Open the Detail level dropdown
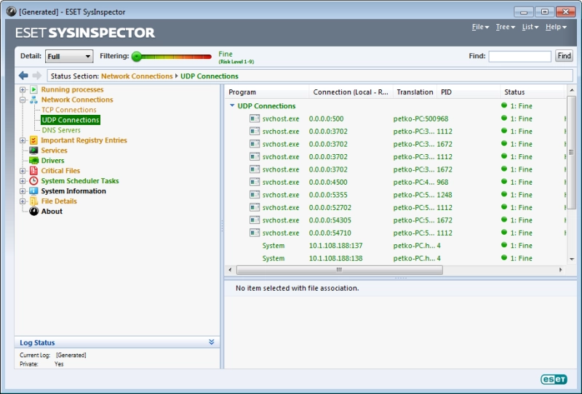 point(69,57)
